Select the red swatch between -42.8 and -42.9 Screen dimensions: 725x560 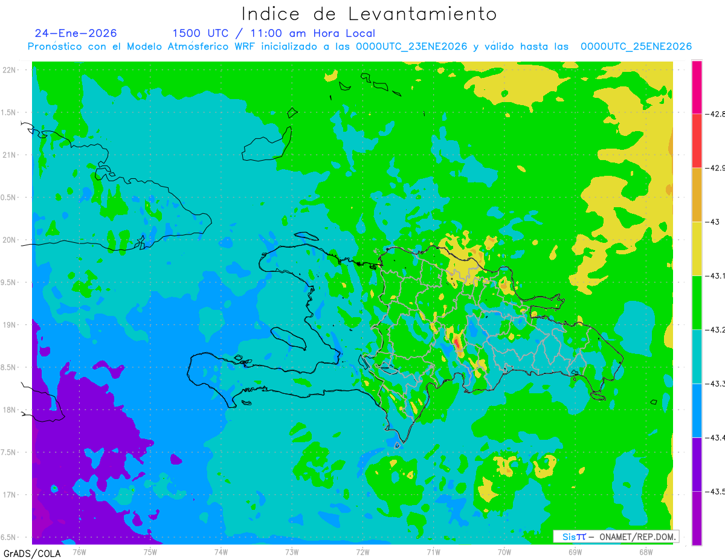tap(697, 141)
